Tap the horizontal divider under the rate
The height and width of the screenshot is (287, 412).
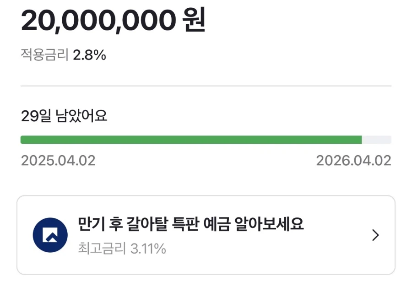pos(206,86)
